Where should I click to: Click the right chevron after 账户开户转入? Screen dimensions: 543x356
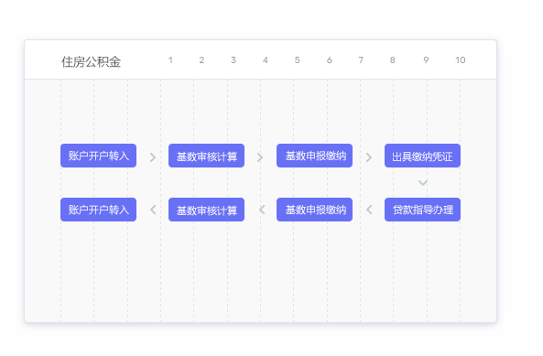click(153, 157)
